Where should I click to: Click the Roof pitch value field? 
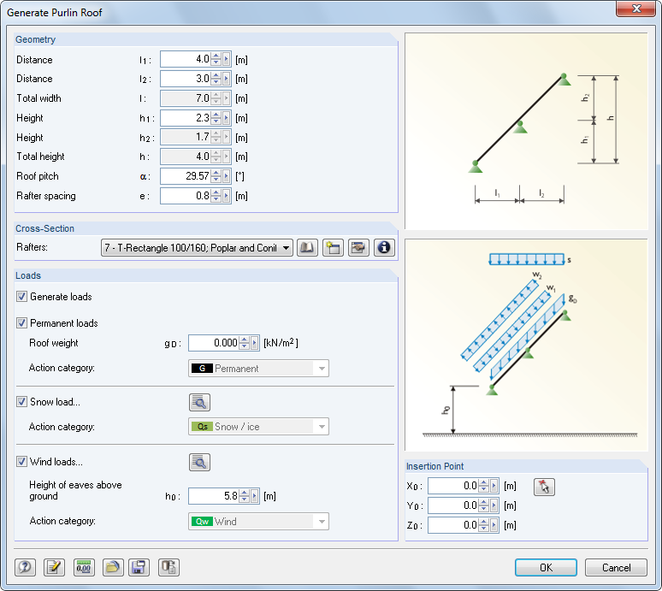pos(186,176)
